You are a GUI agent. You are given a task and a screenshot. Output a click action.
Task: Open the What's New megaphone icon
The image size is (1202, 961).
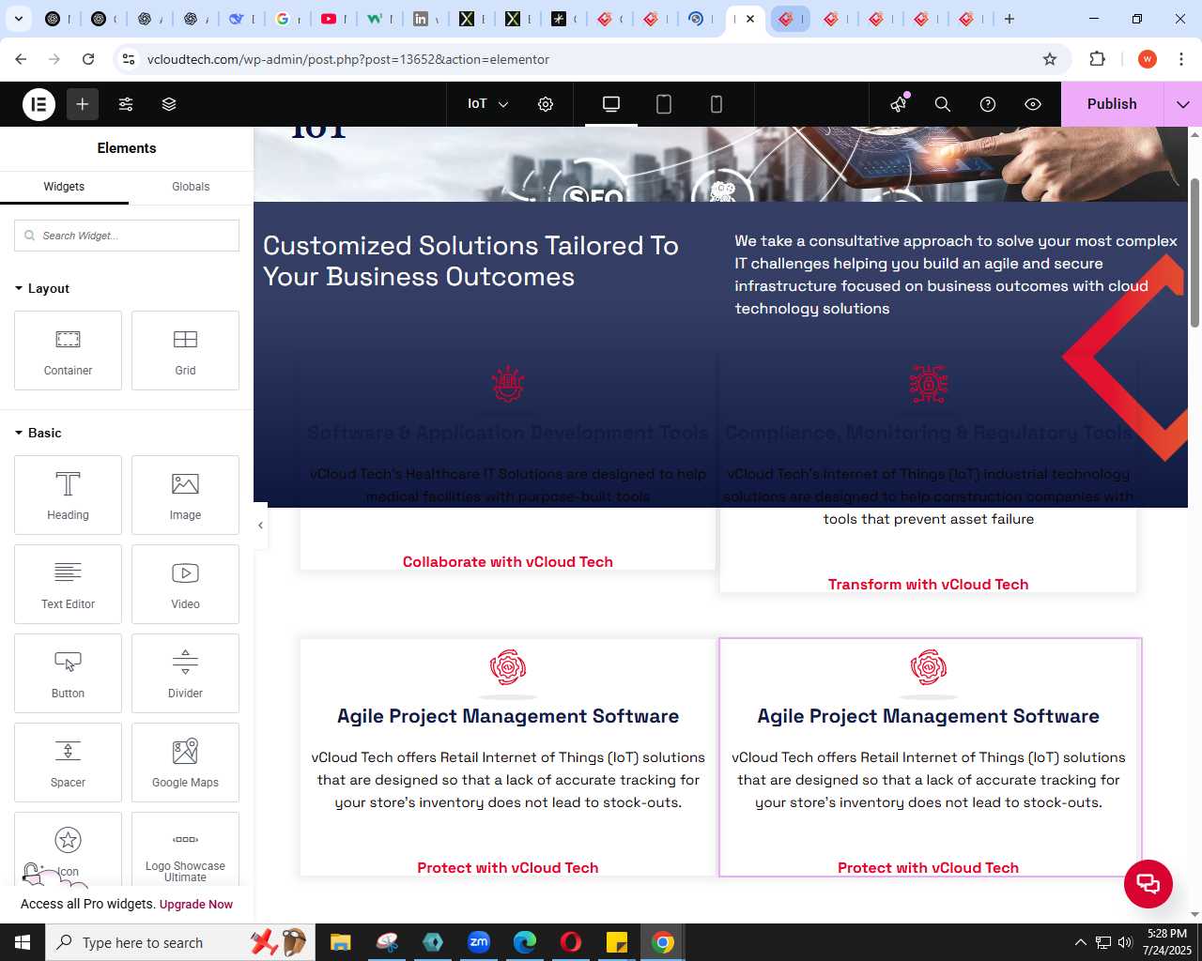tap(900, 104)
